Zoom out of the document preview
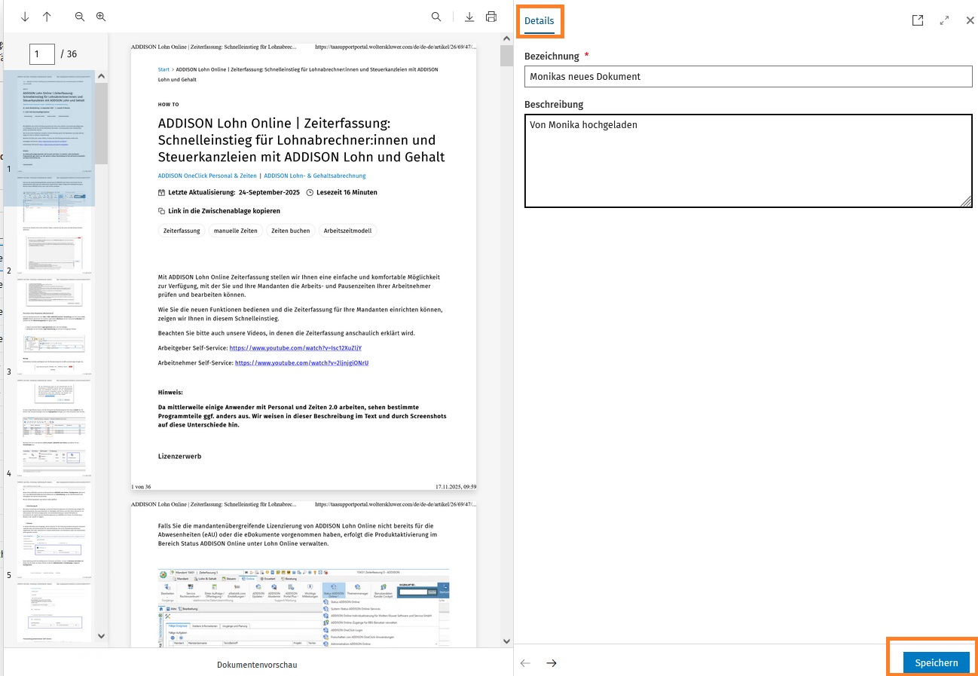Viewport: 978px width, 676px height. (x=80, y=17)
